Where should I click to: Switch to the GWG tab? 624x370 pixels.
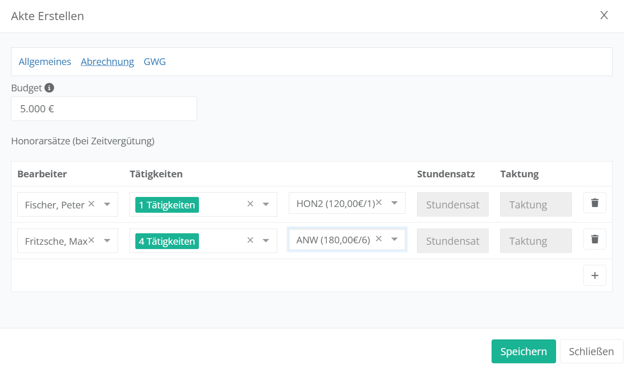pyautogui.click(x=154, y=62)
